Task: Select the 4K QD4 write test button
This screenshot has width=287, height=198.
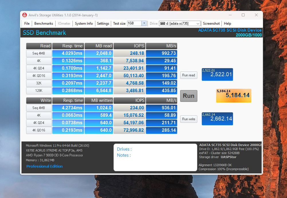Action: point(39,123)
